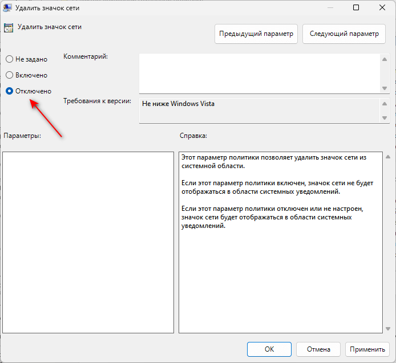Click the Справка panel scroll-down arrow
The image size is (396, 363).
pos(388,328)
